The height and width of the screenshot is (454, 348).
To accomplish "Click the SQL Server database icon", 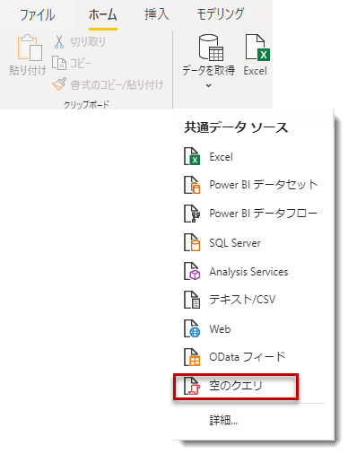I will click(x=192, y=242).
